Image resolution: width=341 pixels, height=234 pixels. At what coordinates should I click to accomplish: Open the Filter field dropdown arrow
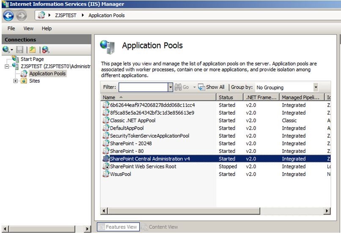coord(170,87)
